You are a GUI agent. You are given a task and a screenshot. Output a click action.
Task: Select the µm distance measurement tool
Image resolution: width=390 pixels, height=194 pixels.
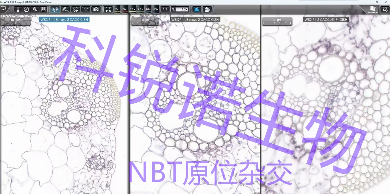(x=86, y=9)
